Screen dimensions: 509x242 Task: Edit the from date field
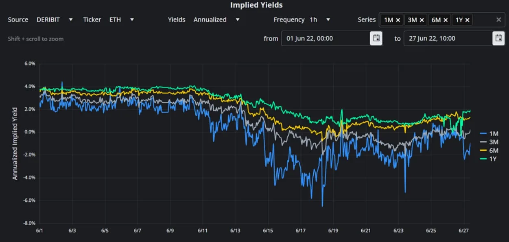(x=325, y=38)
